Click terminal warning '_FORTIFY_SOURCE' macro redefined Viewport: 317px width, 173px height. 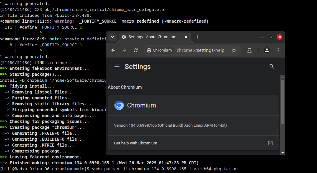coord(104,21)
